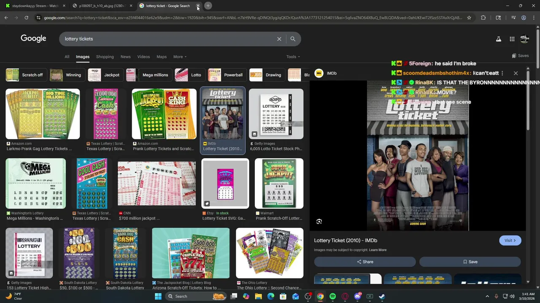Open Copilot from the taskbar
Screen dimensions: 540x303
tap(246, 296)
